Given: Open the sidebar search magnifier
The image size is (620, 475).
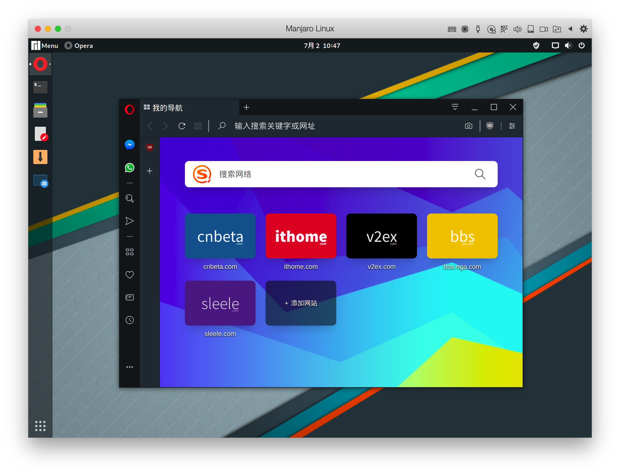Looking at the screenshot, I should coord(129,198).
